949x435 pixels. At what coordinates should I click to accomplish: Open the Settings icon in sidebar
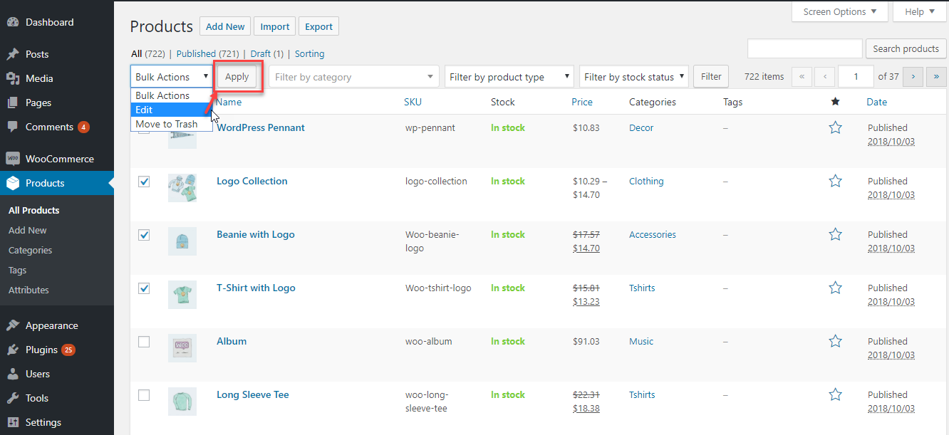[x=13, y=422]
